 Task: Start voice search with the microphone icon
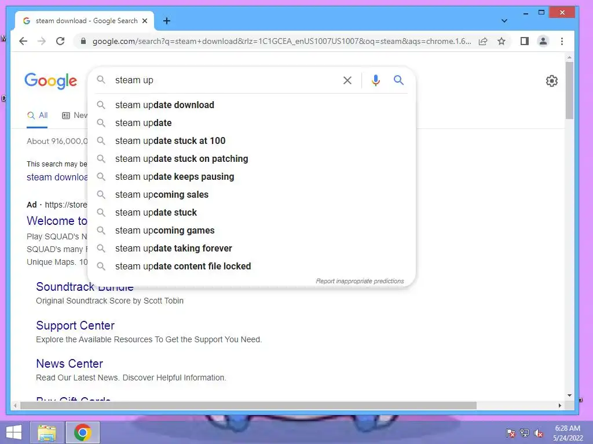(375, 80)
